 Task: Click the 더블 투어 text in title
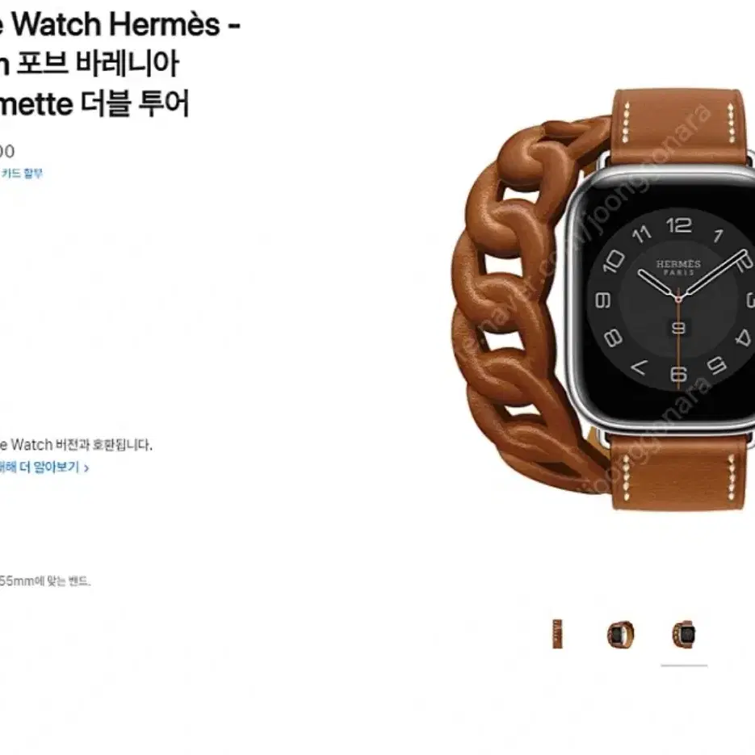(134, 104)
